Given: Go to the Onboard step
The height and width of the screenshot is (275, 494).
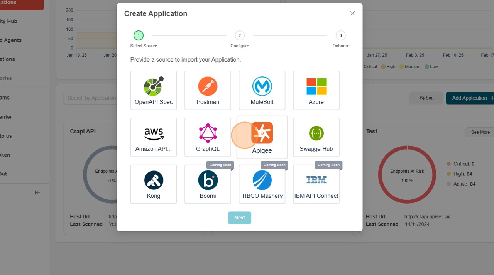Looking at the screenshot, I should click(340, 35).
